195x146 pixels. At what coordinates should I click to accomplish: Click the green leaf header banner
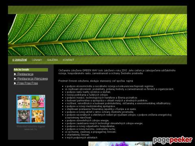click(97, 35)
